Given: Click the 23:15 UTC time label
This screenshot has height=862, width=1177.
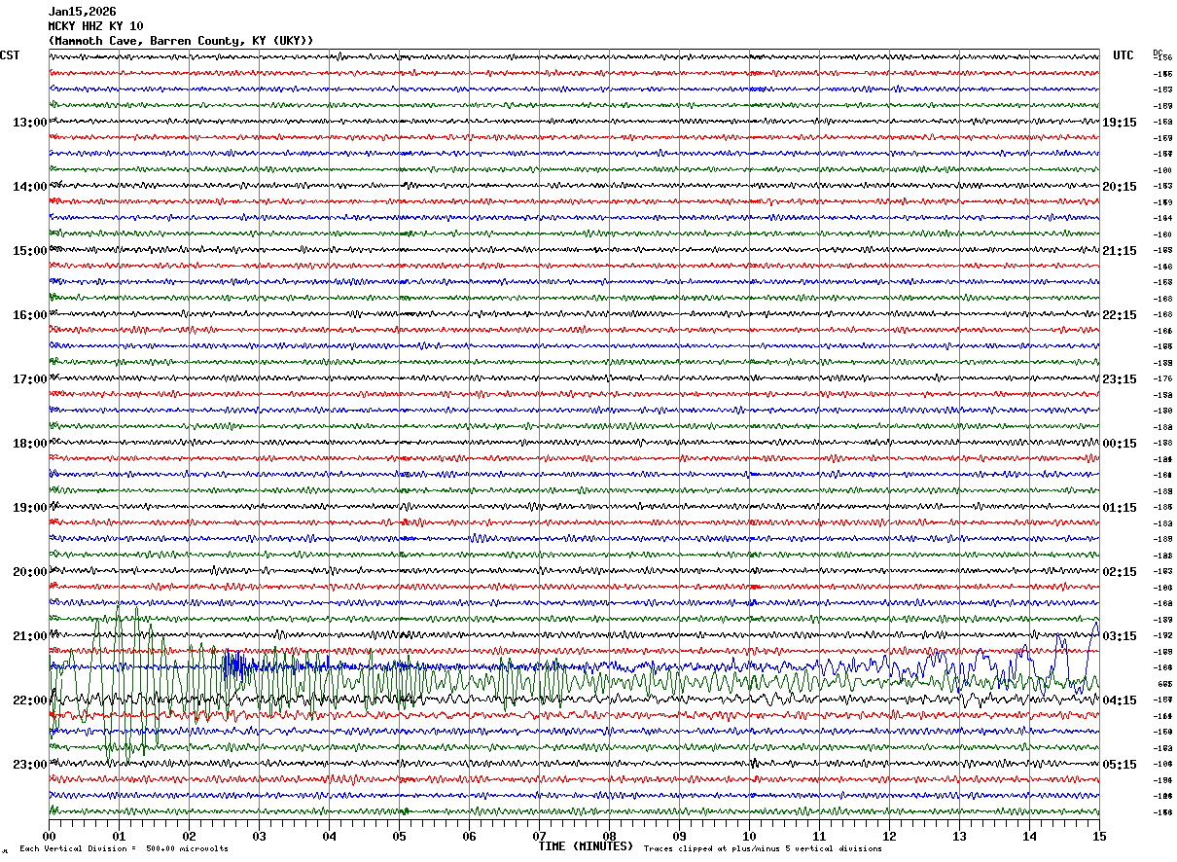Looking at the screenshot, I should [1119, 379].
